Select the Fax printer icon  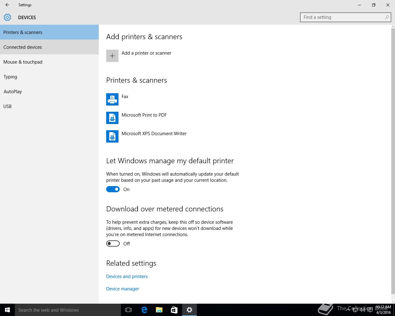112,99
